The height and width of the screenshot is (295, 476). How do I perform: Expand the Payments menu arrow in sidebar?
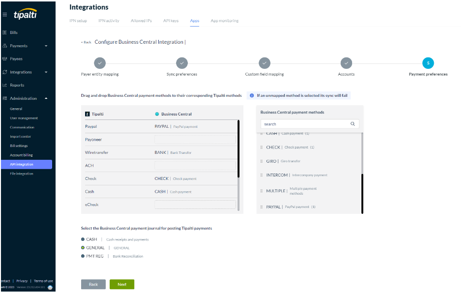[x=46, y=46]
